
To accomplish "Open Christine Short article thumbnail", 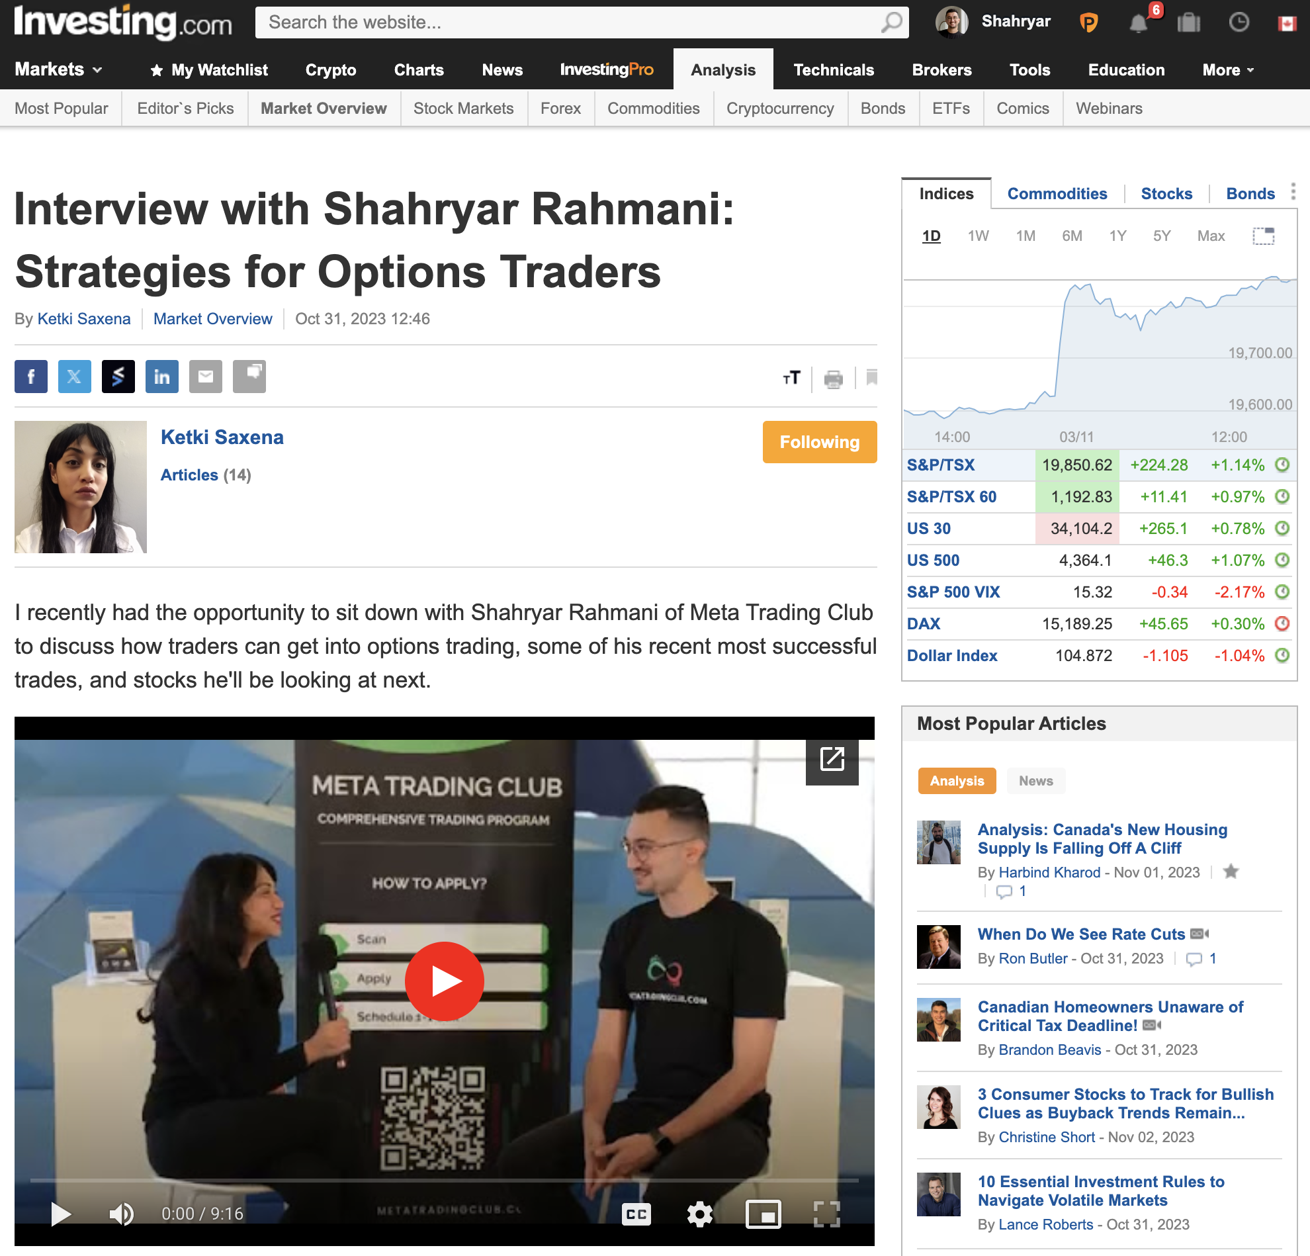I will (x=938, y=1107).
